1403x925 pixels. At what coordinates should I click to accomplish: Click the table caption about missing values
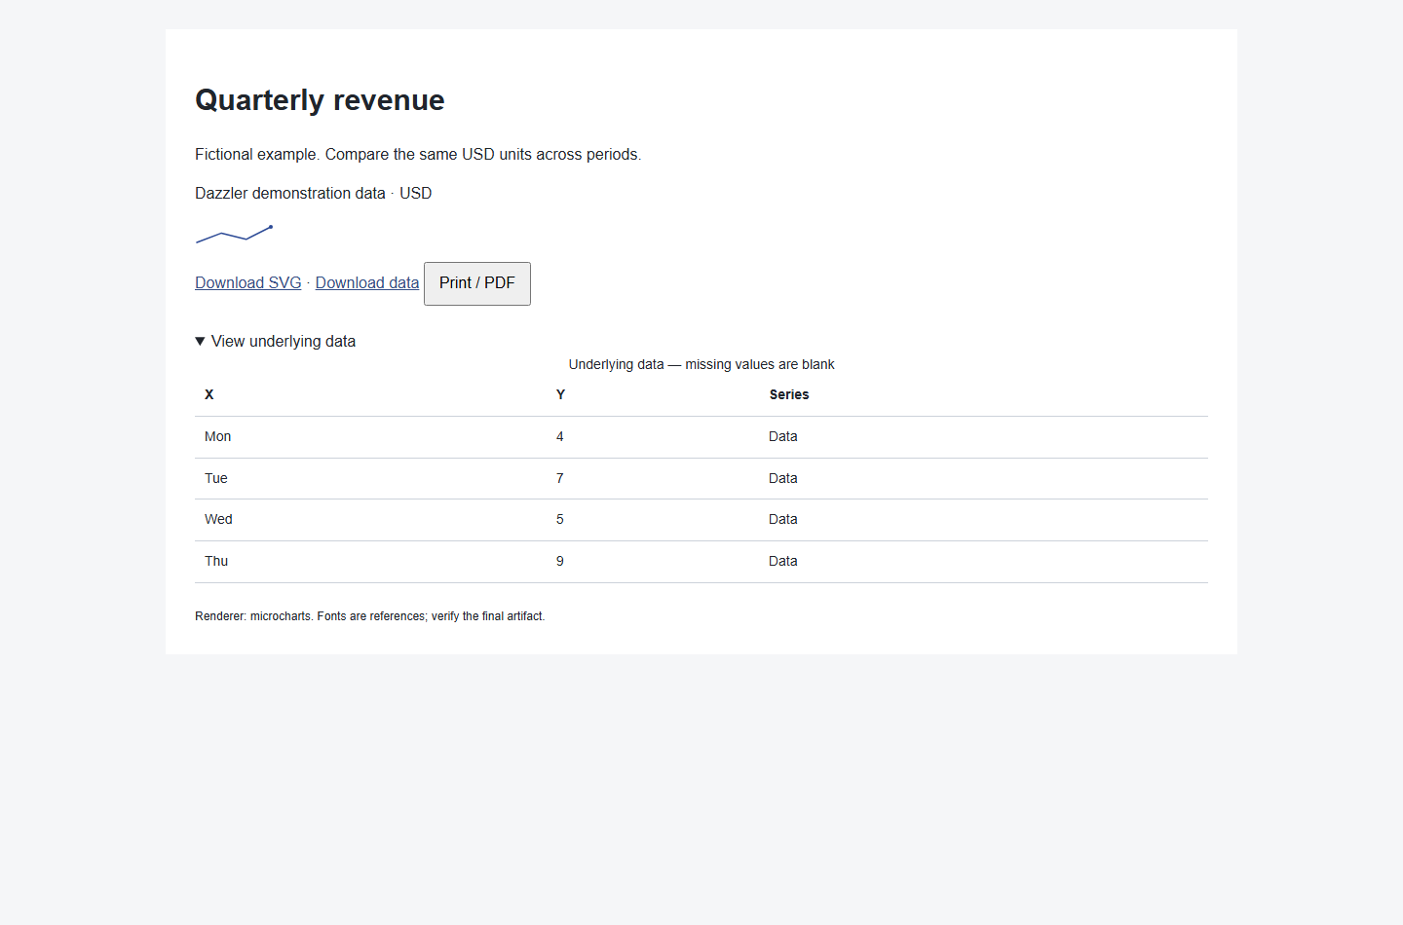(701, 364)
